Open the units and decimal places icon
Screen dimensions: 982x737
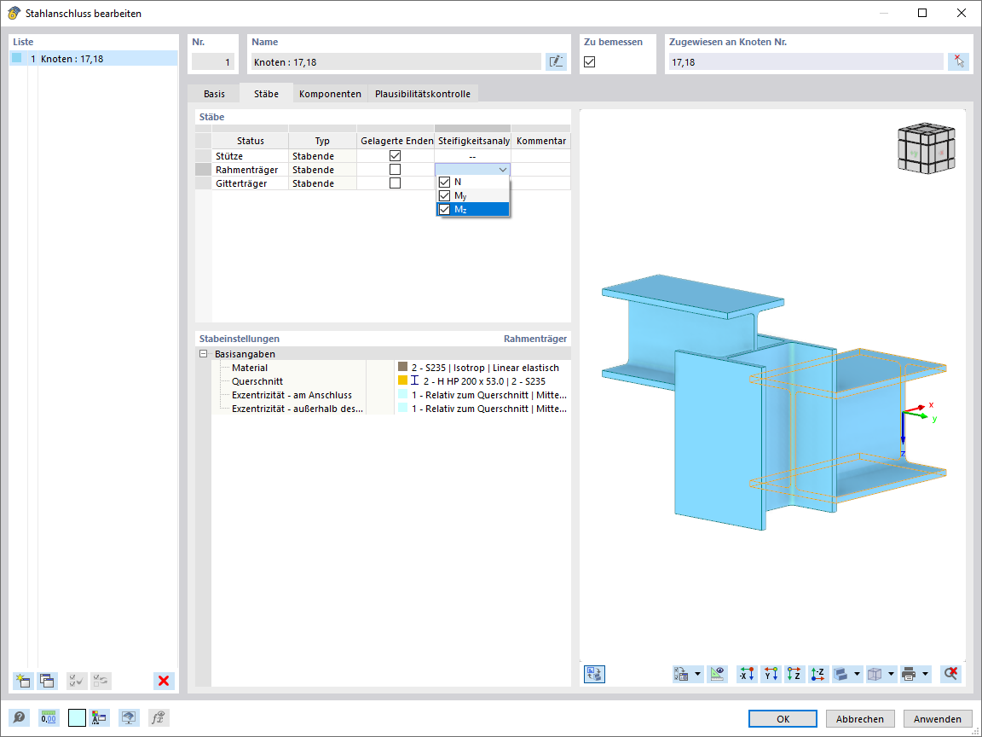tap(49, 718)
